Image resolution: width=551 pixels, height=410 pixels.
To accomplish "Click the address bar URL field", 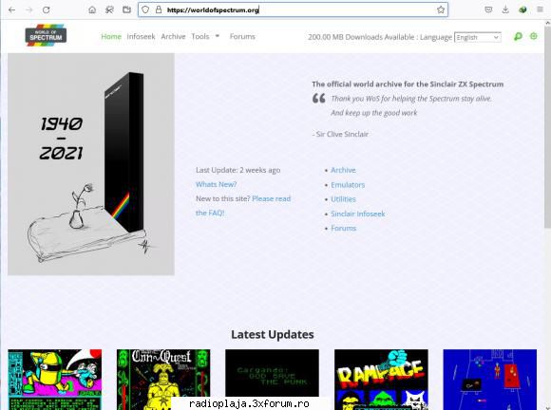I will [x=293, y=9].
